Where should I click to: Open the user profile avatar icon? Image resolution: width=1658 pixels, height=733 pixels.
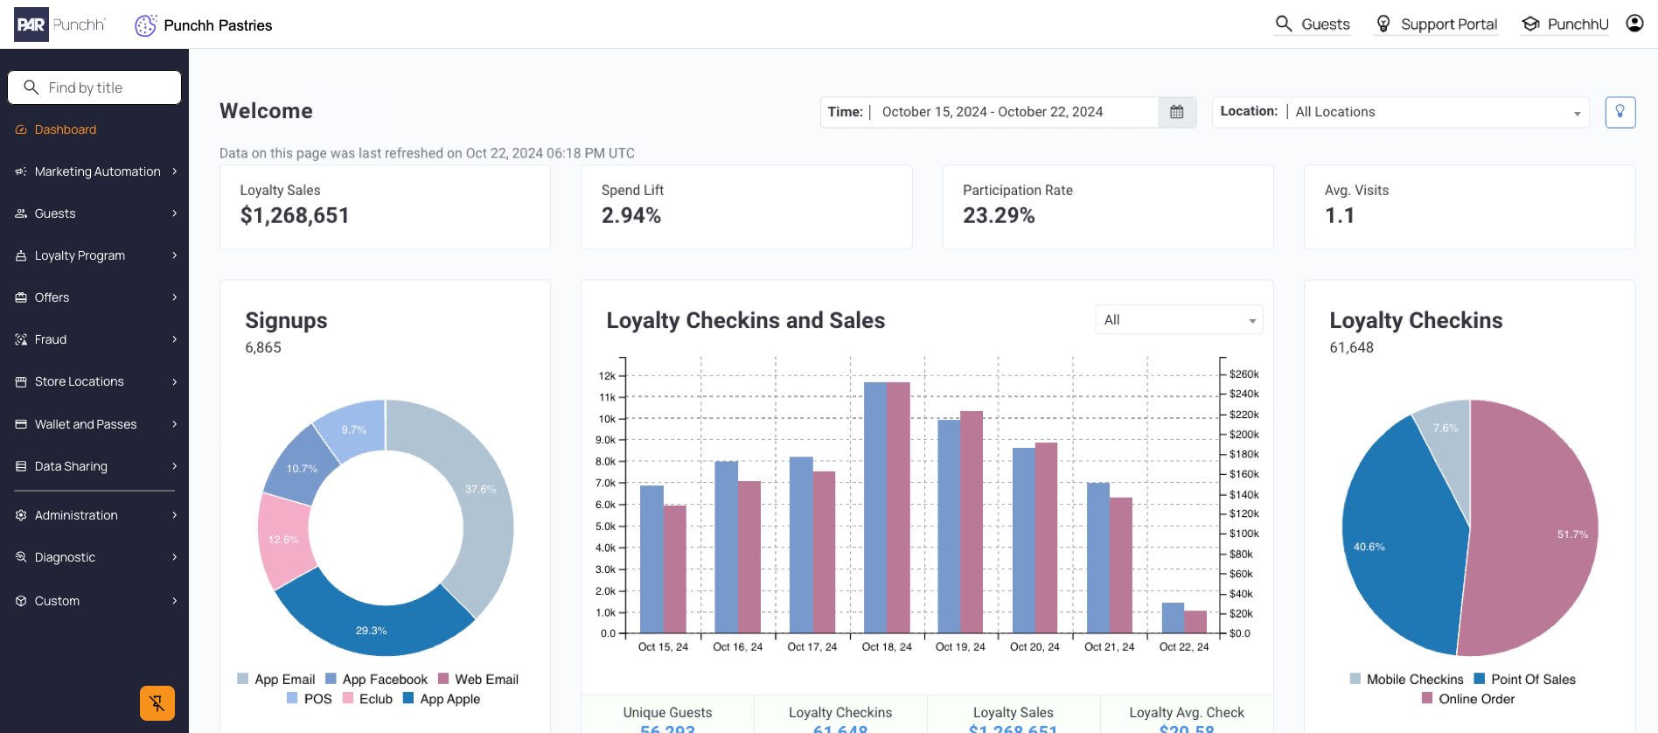tap(1634, 24)
